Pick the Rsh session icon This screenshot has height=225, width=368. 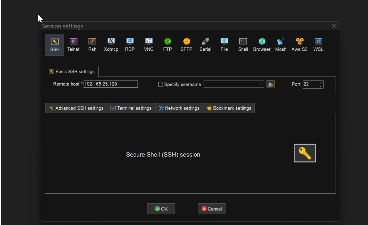point(92,45)
